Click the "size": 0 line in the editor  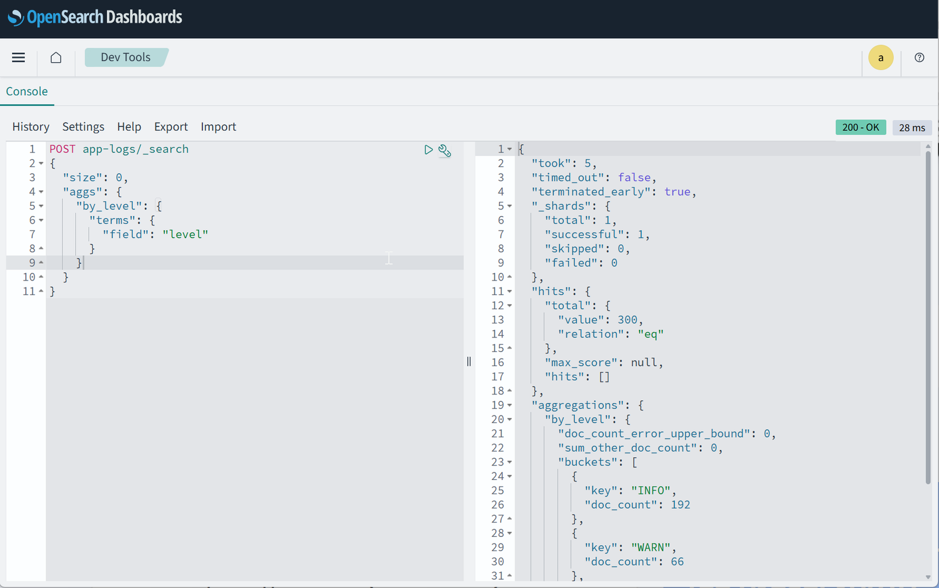tap(96, 178)
